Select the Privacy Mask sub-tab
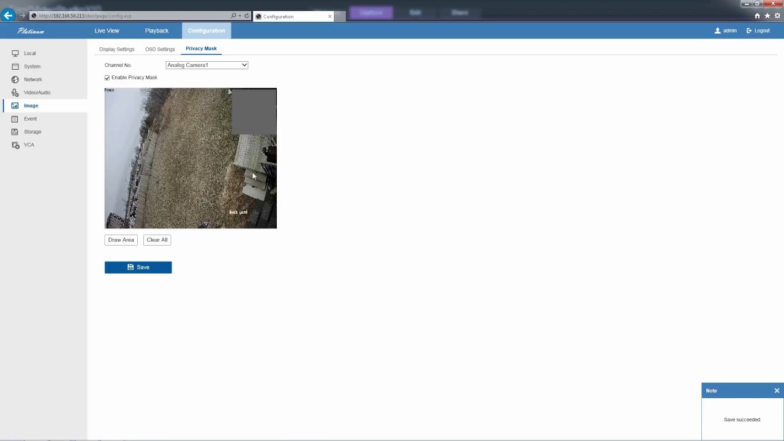The height and width of the screenshot is (441, 784). 201,48
